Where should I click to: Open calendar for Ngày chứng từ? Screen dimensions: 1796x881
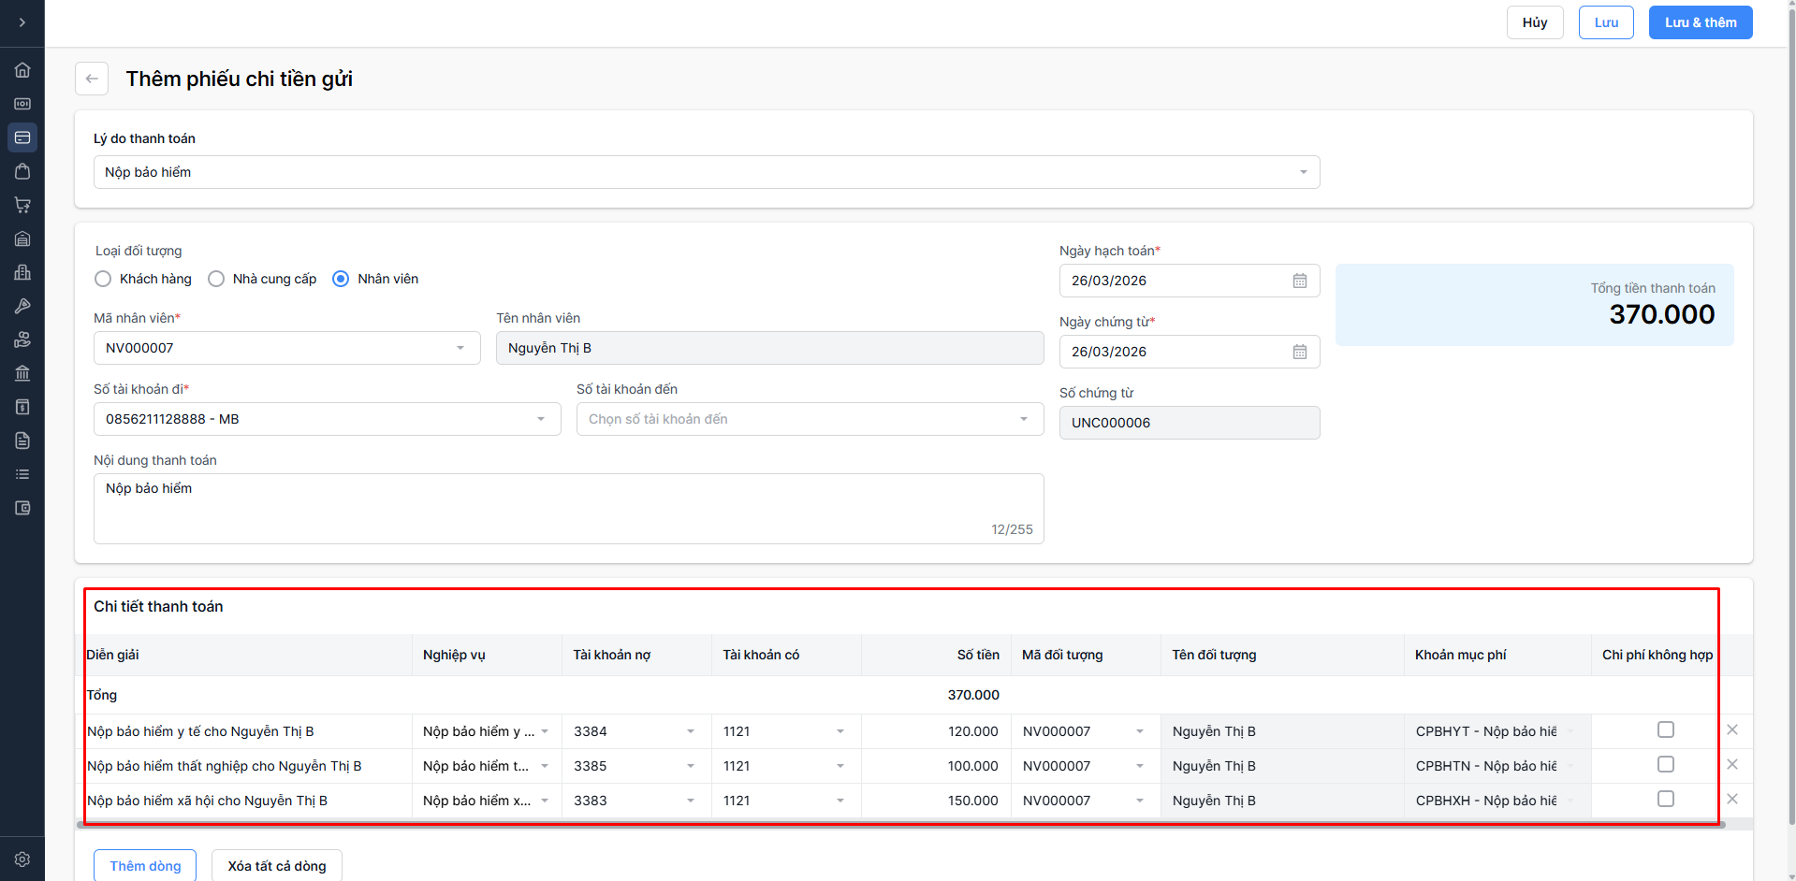pos(1299,352)
